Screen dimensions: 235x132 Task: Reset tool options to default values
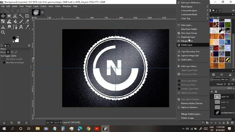pyautogui.click(x=26, y=123)
